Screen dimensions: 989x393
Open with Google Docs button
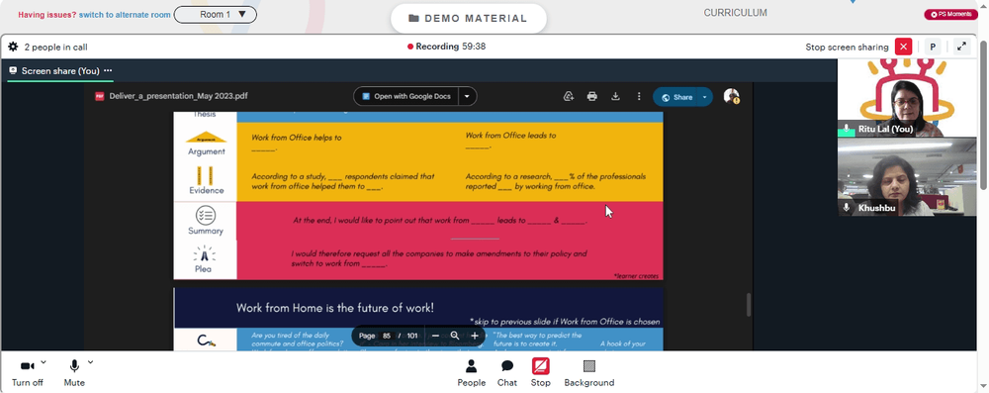[406, 97]
